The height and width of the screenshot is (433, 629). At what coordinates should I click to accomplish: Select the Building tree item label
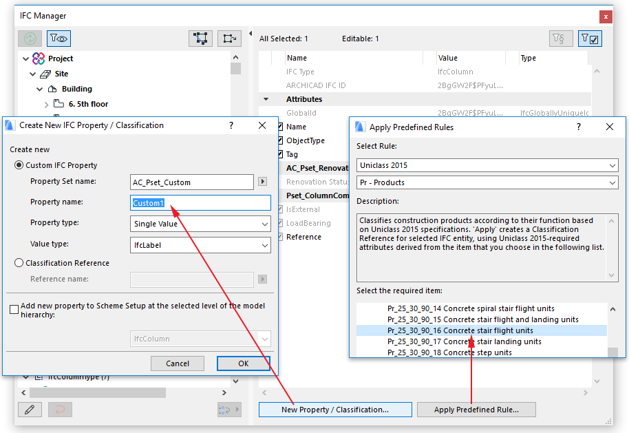tap(76, 89)
